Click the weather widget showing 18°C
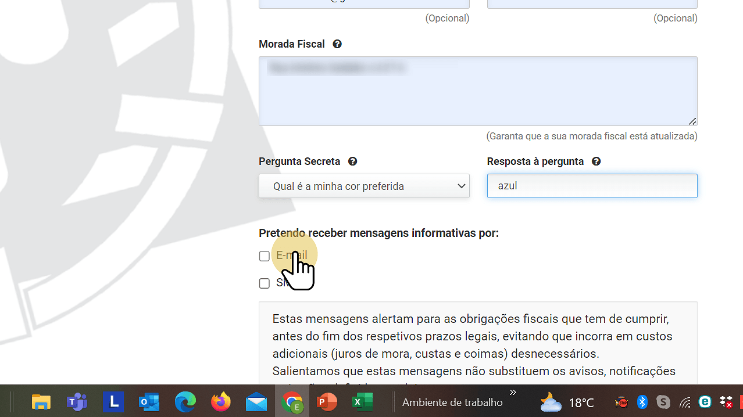Viewport: 743px width, 417px height. point(567,402)
